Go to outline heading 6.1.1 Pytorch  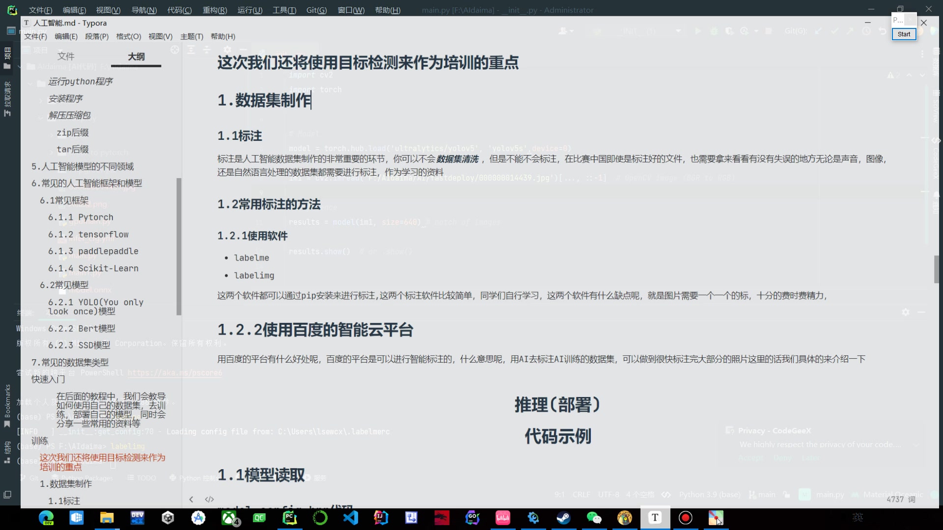click(81, 217)
